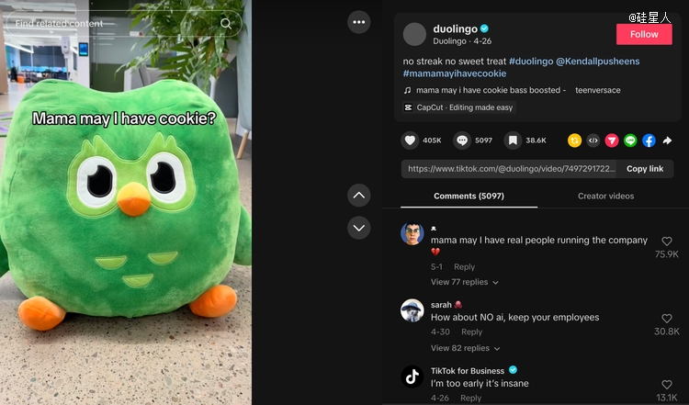Viewport: 689px width, 405px height.
Task: Like the video with heart icon
Action: [x=410, y=141]
